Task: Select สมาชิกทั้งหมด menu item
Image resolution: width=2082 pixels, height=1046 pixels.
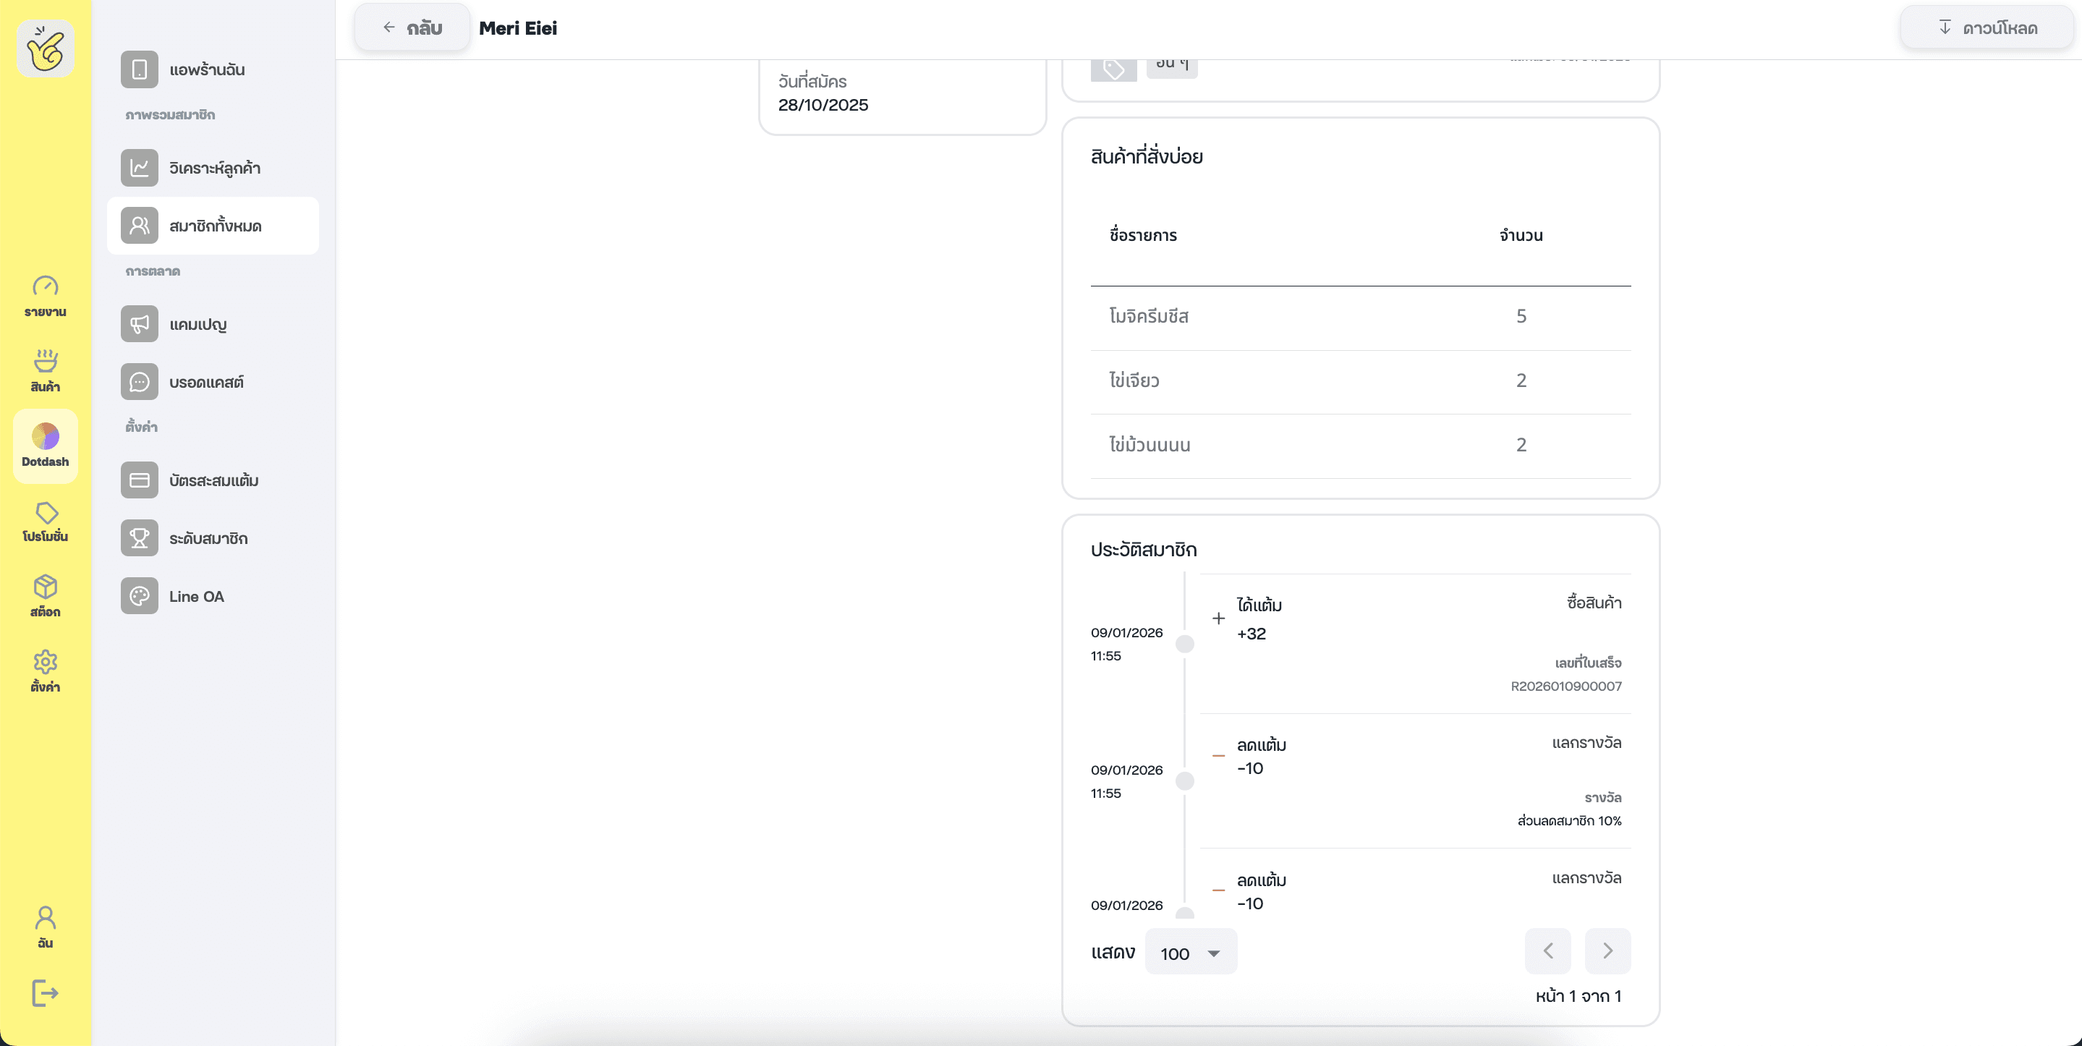Action: [x=213, y=226]
